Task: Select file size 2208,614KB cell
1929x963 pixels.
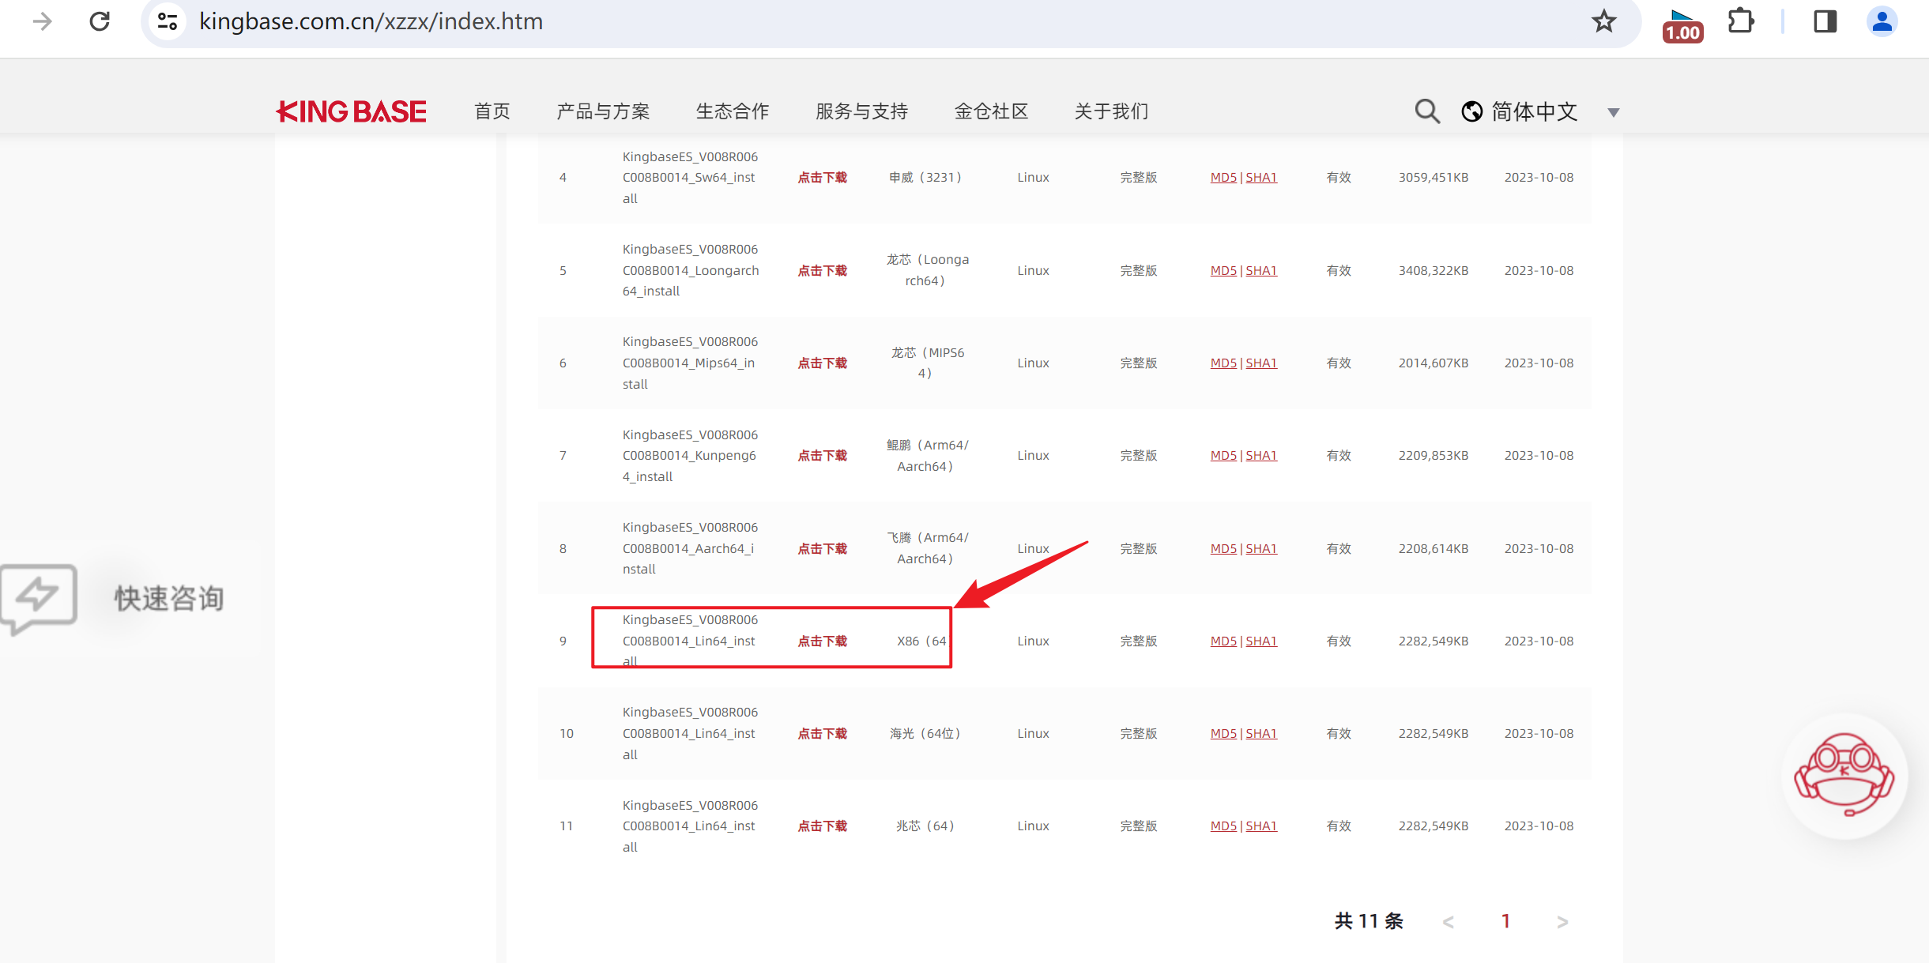Action: coord(1433,548)
